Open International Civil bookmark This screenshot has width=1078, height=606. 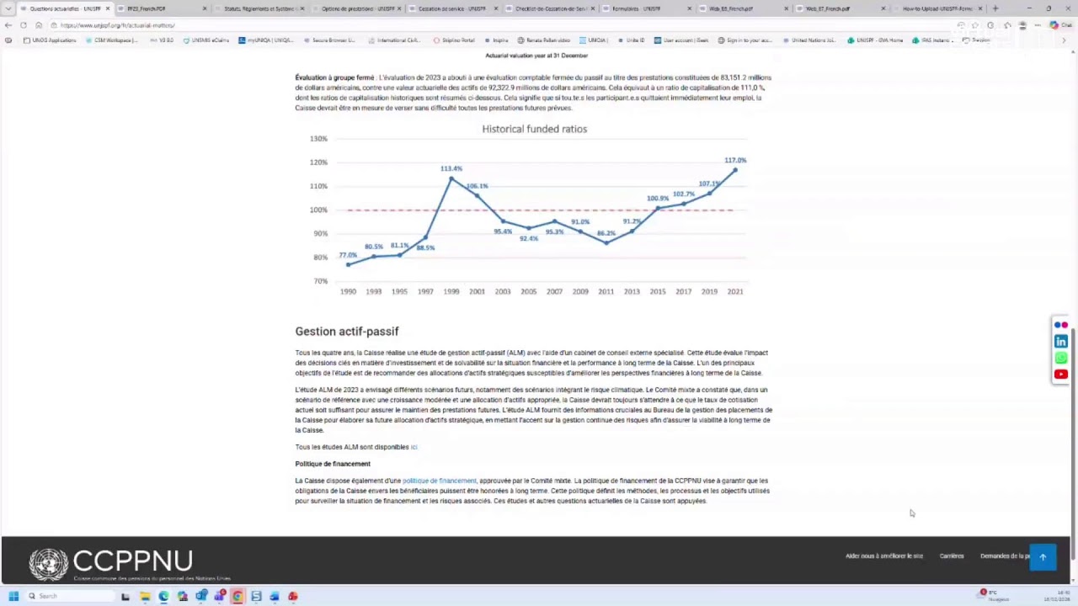coord(394,40)
